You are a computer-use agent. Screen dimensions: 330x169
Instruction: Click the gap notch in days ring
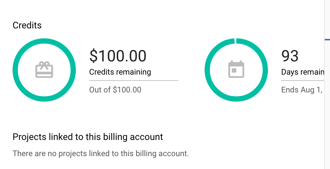tap(235, 41)
